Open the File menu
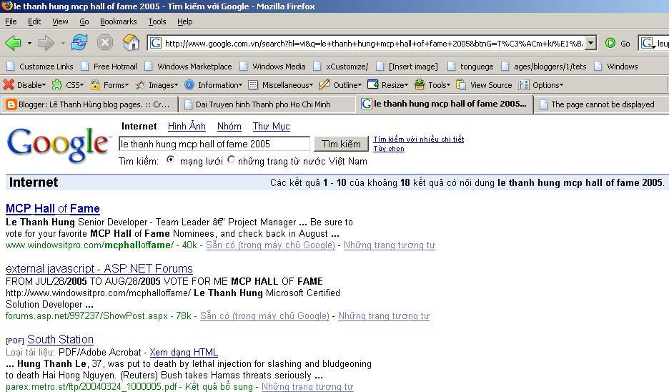This screenshot has width=669, height=392. tap(11, 21)
